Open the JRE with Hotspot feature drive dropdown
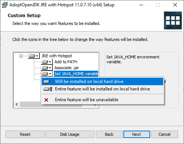Screen dimensions: 184x144 [33, 56]
